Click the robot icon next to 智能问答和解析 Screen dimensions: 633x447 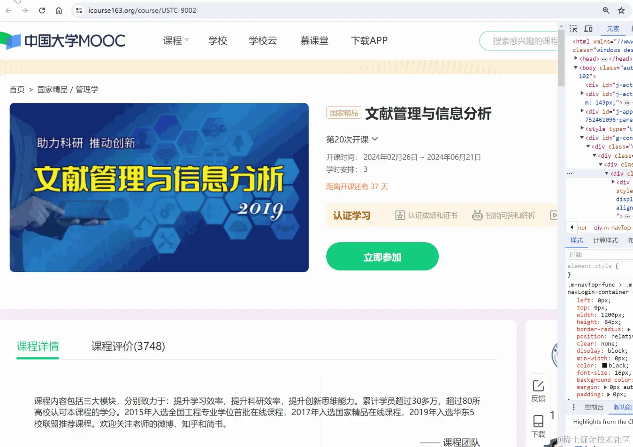pos(477,216)
